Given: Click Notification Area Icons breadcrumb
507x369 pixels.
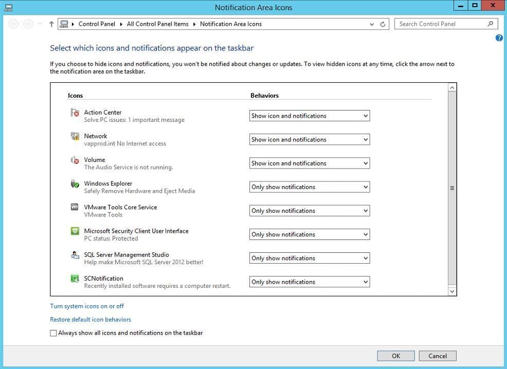Looking at the screenshot, I should click(231, 24).
